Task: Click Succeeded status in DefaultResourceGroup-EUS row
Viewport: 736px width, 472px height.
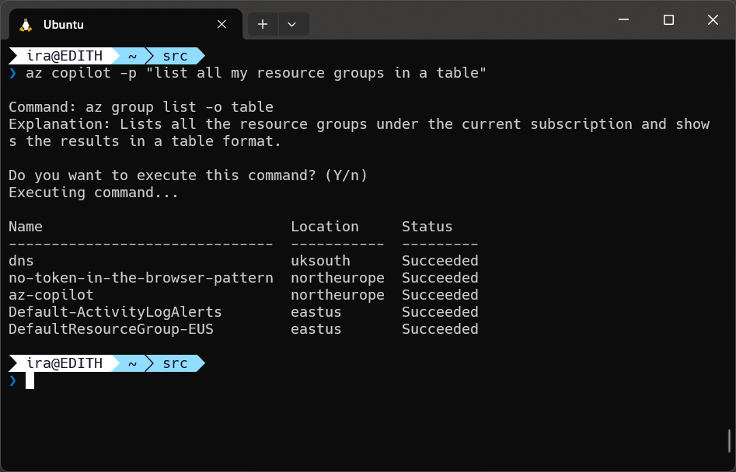Action: click(441, 329)
